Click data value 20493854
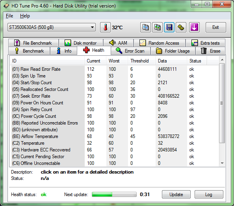Viewport: 234px width, 206px height. coord(167,150)
